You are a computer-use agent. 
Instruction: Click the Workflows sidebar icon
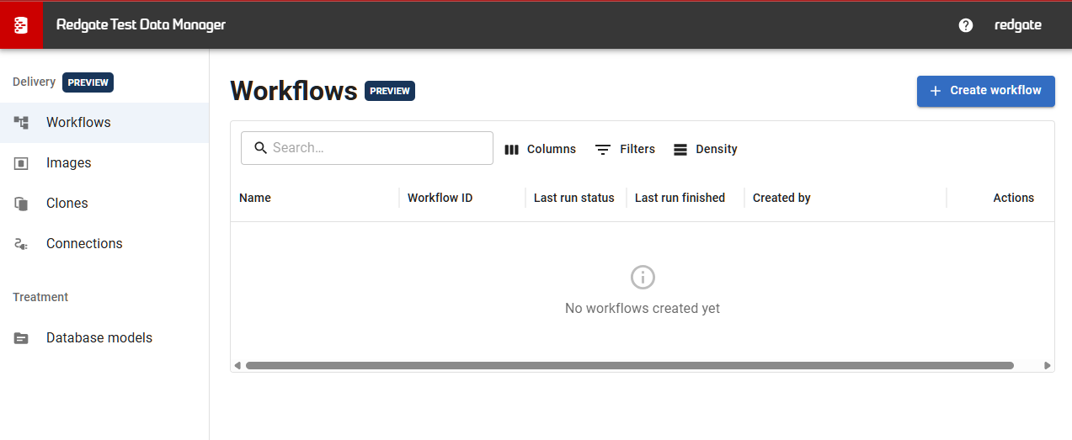[x=22, y=123]
